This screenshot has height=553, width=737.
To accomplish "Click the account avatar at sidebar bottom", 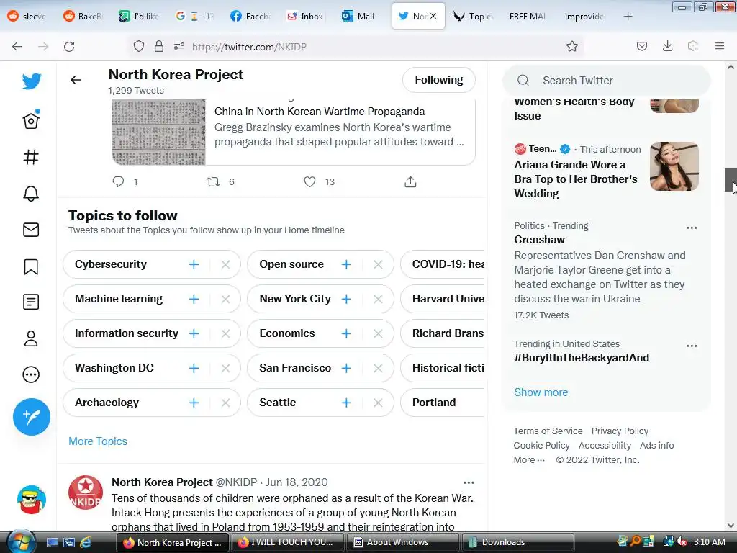I will point(32,500).
